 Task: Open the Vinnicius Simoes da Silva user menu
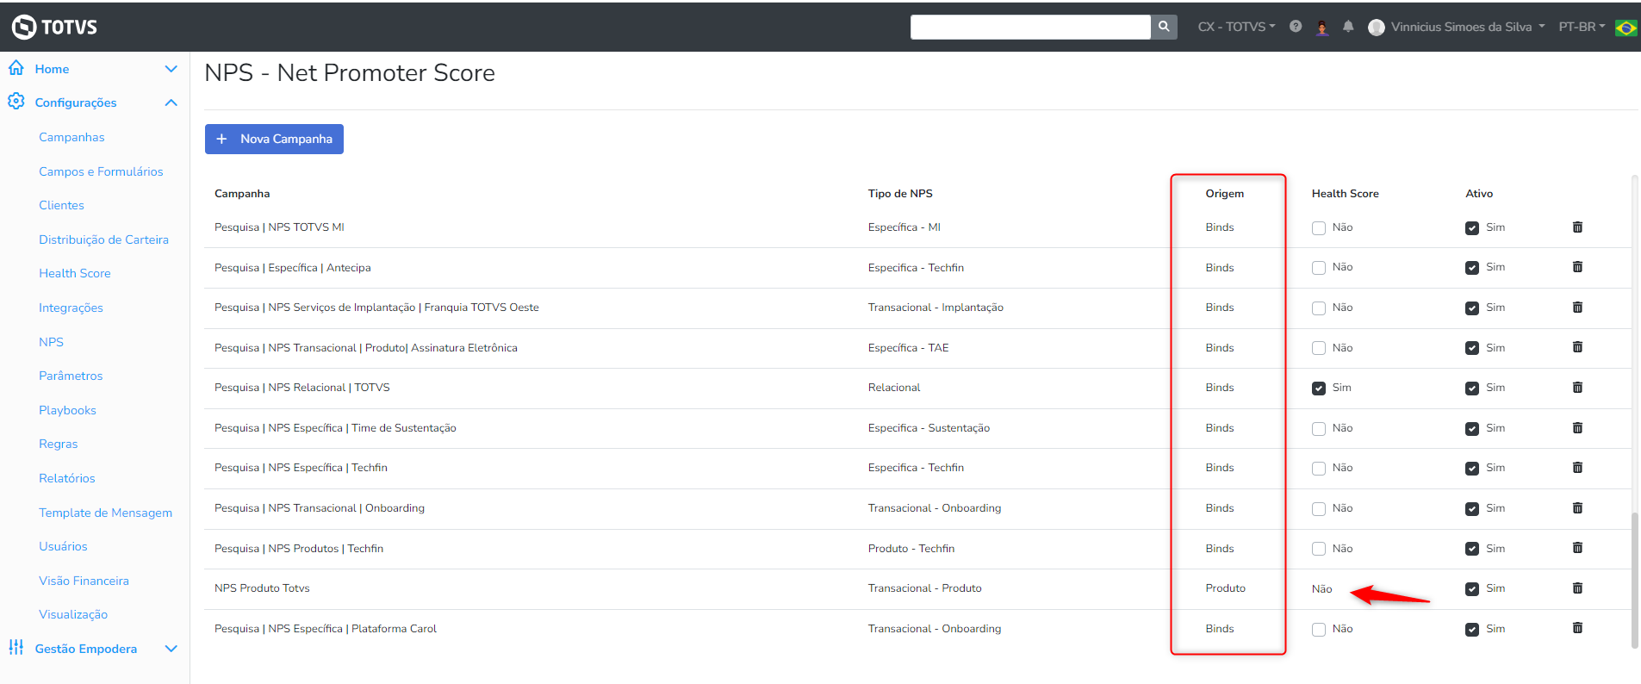click(1468, 27)
